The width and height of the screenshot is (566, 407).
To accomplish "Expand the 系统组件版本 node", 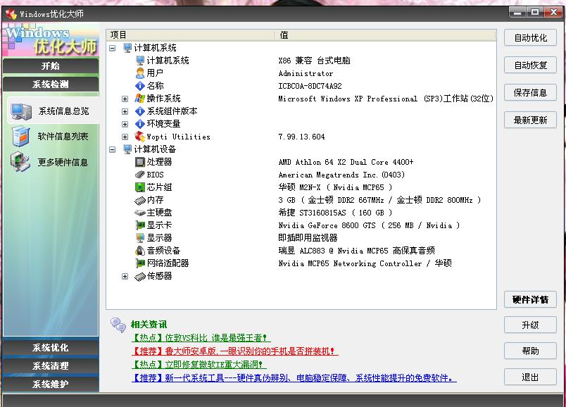I will (x=125, y=111).
